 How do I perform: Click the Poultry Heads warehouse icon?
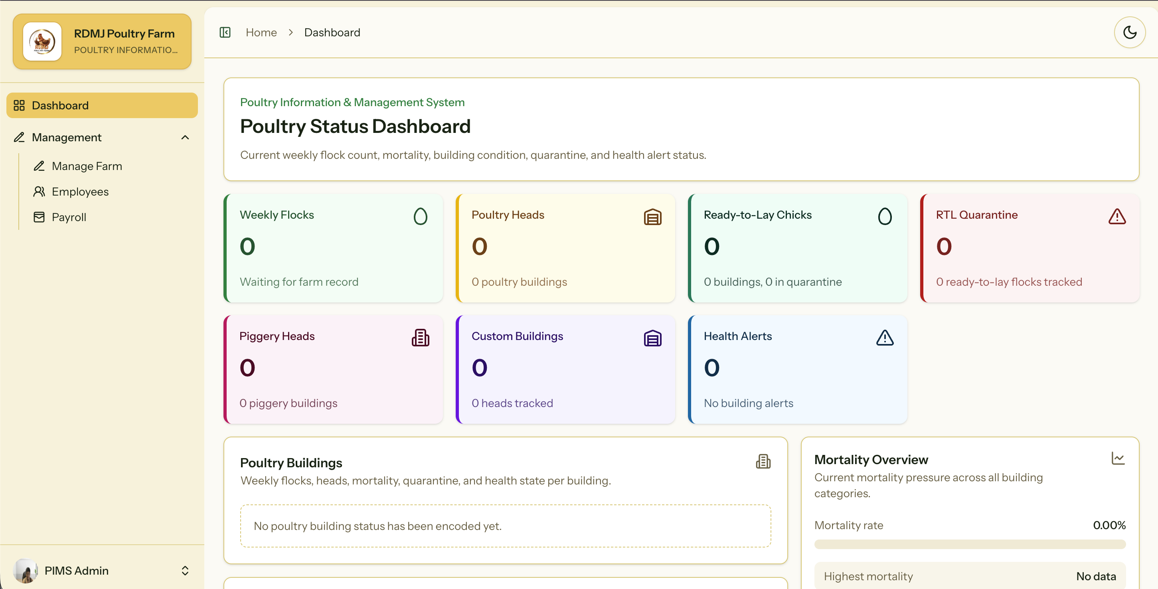pos(652,217)
